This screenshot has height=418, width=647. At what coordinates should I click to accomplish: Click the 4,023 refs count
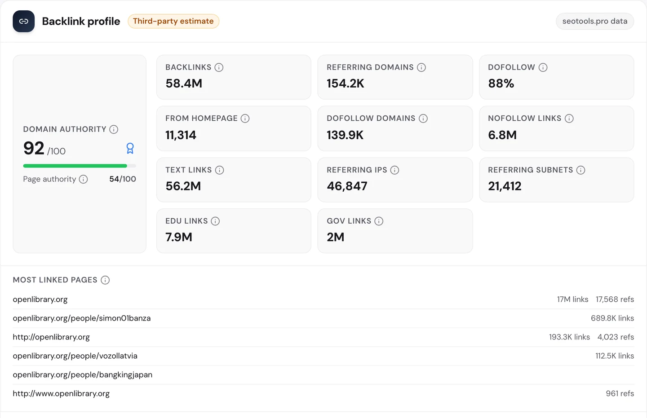616,337
